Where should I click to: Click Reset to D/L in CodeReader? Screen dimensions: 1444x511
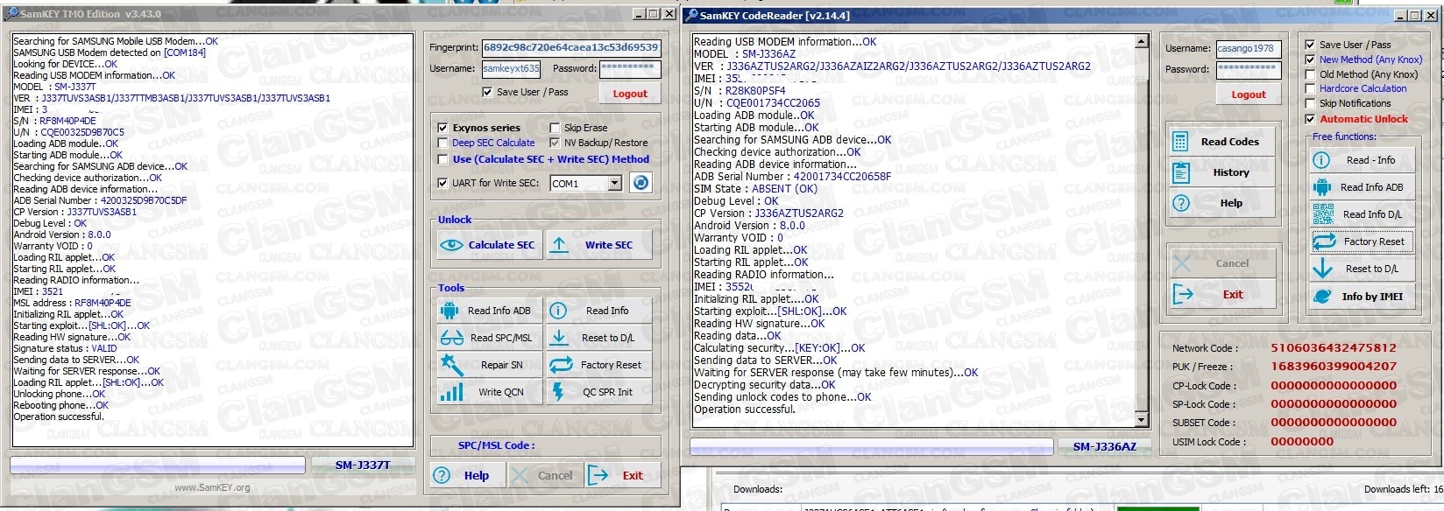(x=1362, y=269)
